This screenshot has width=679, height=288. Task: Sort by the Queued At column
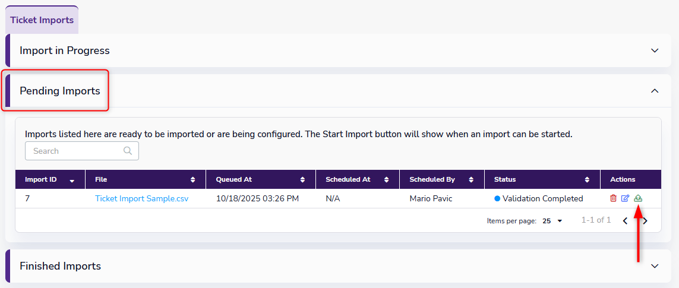coord(302,179)
